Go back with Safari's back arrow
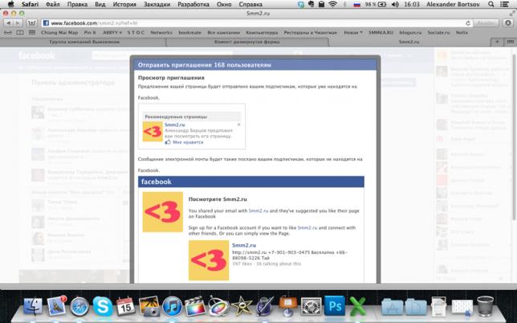The image size is (517, 323). [9, 23]
